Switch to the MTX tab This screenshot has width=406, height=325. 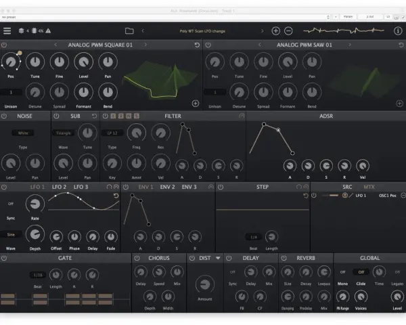[x=369, y=187]
